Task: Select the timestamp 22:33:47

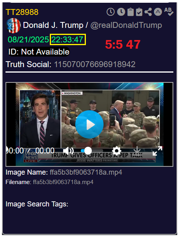Action: click(x=67, y=40)
